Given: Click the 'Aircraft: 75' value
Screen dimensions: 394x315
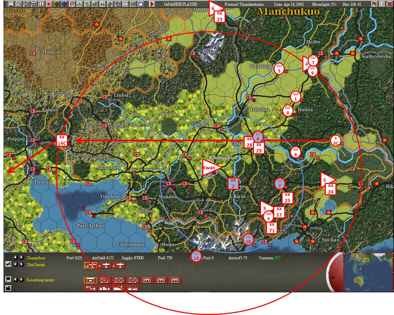Looking at the screenshot, I should pos(238,258).
